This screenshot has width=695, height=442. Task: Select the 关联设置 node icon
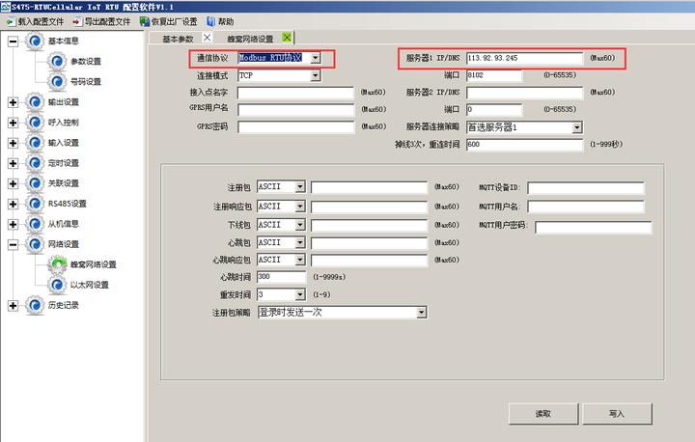[x=35, y=183]
